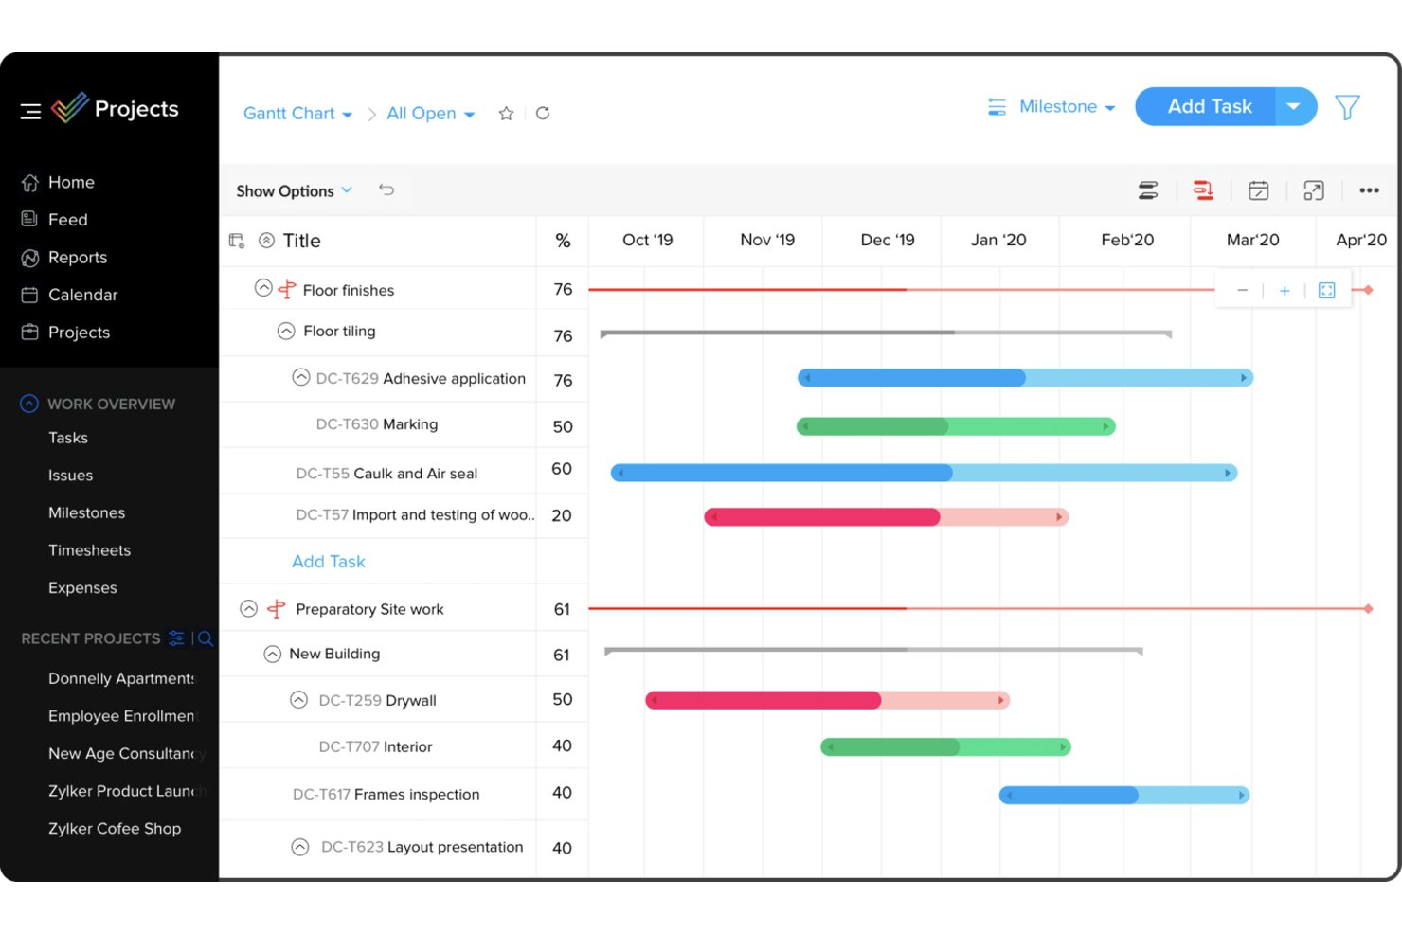
Task: Collapse the DC-T259 Drywall task
Action: pyautogui.click(x=298, y=700)
